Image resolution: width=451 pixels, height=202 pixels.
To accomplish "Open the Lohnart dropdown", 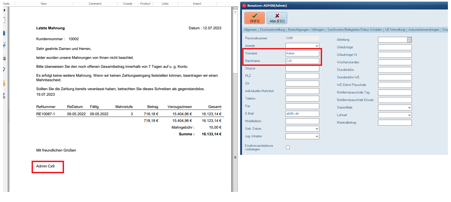I will point(409,115).
